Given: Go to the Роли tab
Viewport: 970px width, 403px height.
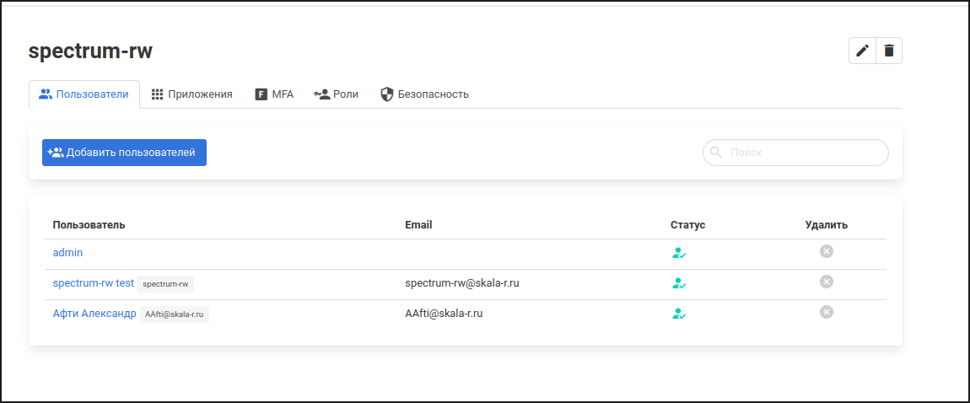Looking at the screenshot, I should [x=336, y=94].
